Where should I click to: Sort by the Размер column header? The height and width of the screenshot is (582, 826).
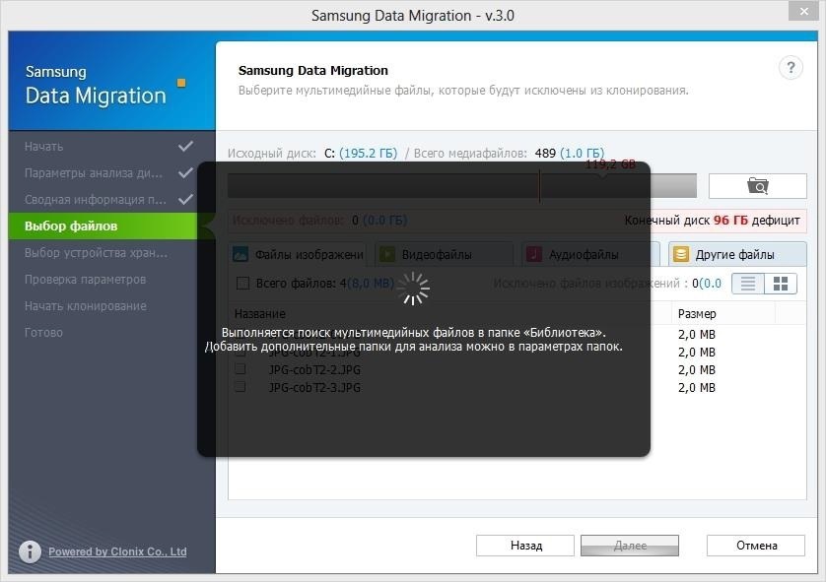[697, 313]
